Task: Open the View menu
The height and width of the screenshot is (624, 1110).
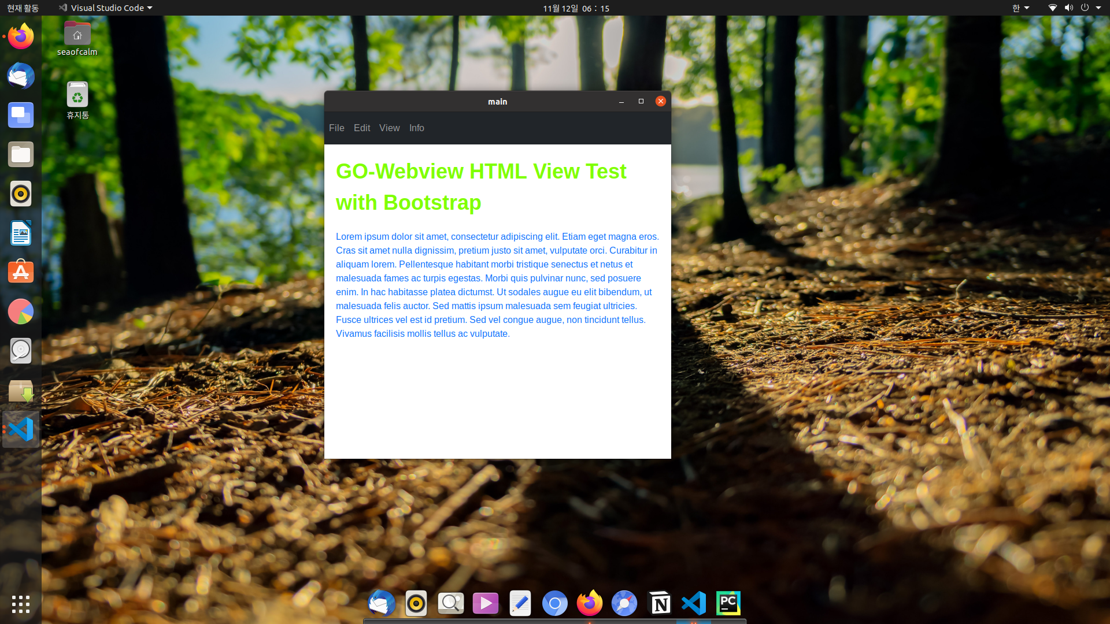Action: 389,128
